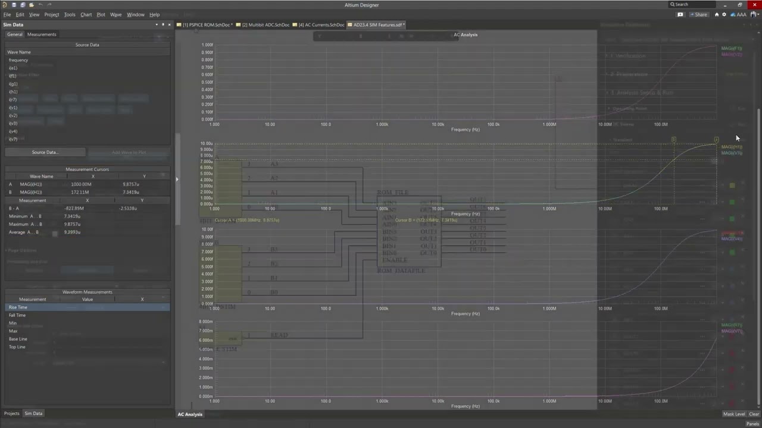This screenshot has width=762, height=428.
Task: Click the Save icon in title bar
Action: pos(14,5)
